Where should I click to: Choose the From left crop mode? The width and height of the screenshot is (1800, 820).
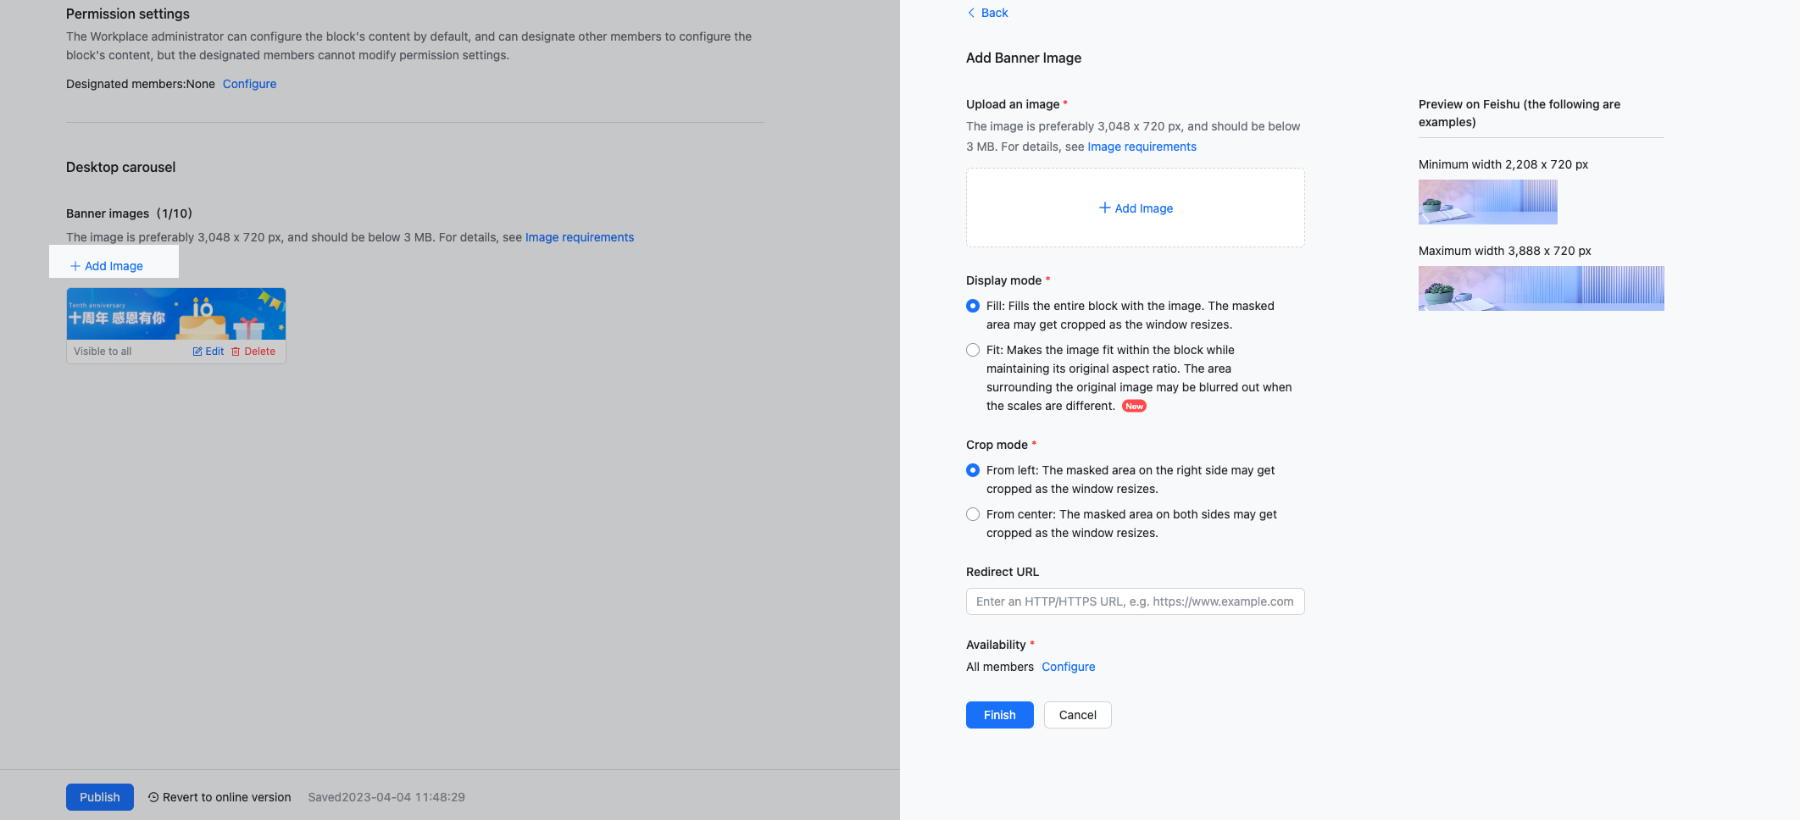click(973, 470)
